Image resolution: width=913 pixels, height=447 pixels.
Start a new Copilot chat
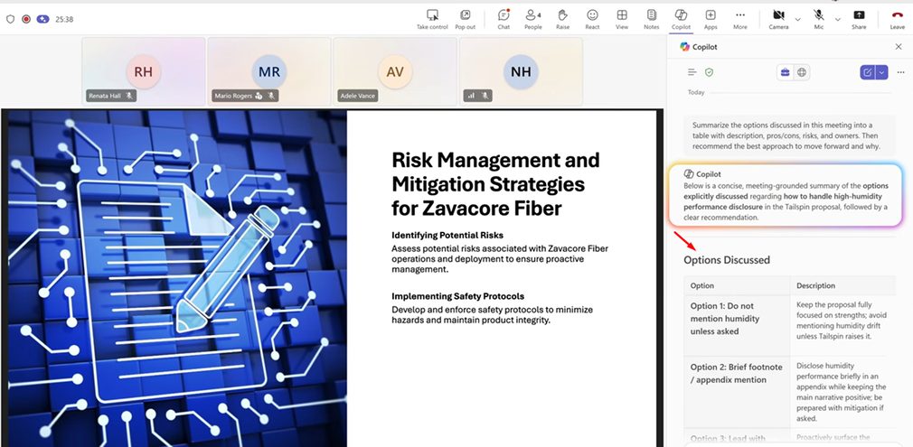868,72
